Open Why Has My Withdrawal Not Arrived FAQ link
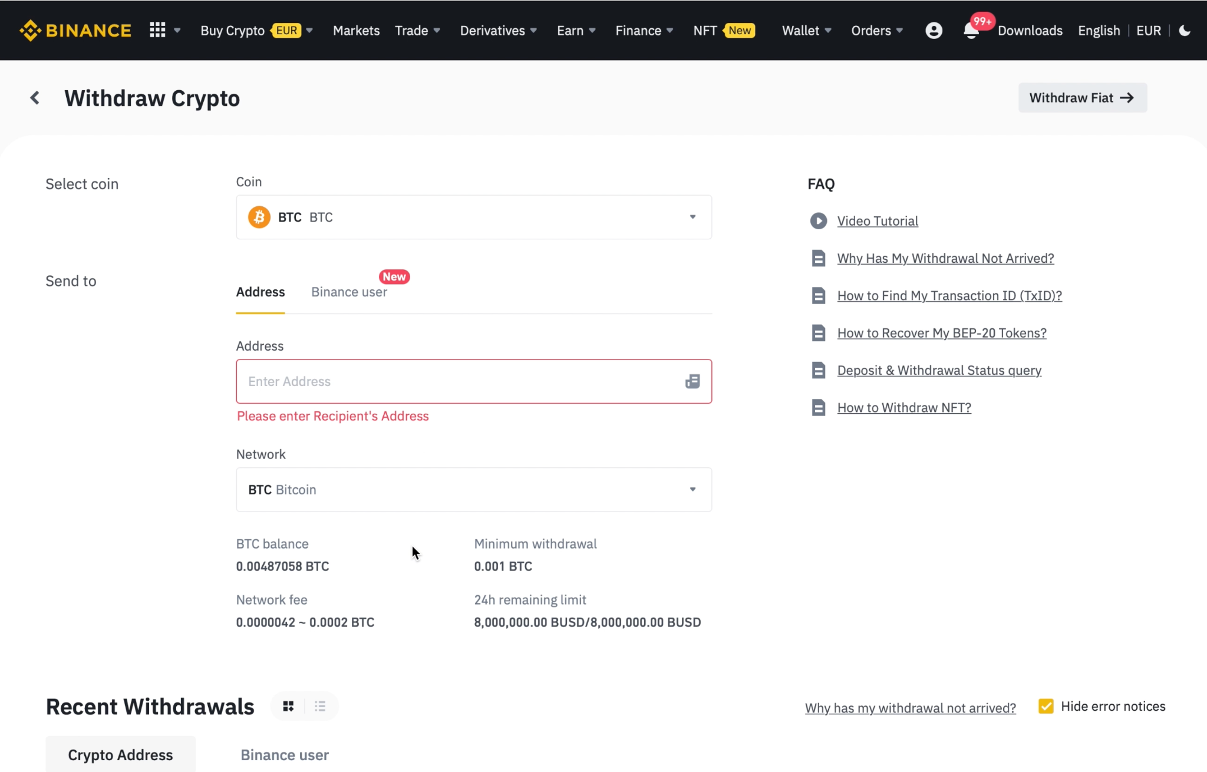Screen dimensions: 1207x772 click(945, 258)
